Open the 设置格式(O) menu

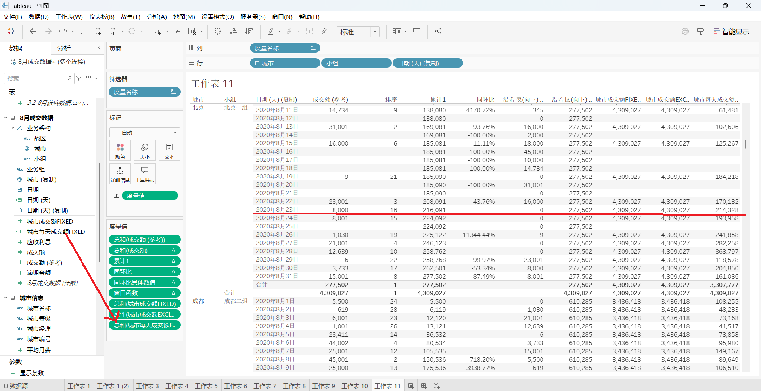218,17
